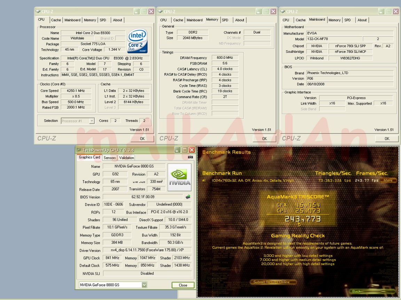Click Core Voltage value 1.344 V
Image resolution: width=401 pixels, height=300 pixels.
tap(114, 50)
